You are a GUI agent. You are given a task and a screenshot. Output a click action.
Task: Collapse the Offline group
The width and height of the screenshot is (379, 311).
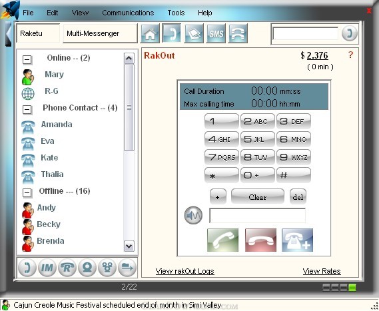(27, 192)
